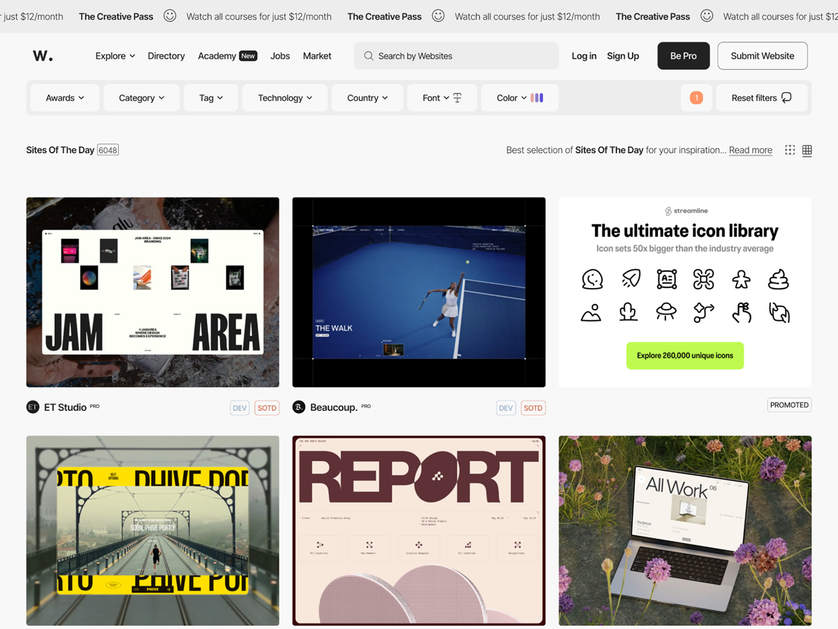Image resolution: width=838 pixels, height=629 pixels.
Task: Open the Explore menu
Action: pos(115,56)
